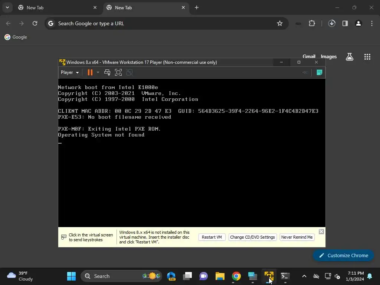The image size is (380, 285).
Task: Open Images link on New Tab page
Action: point(329,56)
